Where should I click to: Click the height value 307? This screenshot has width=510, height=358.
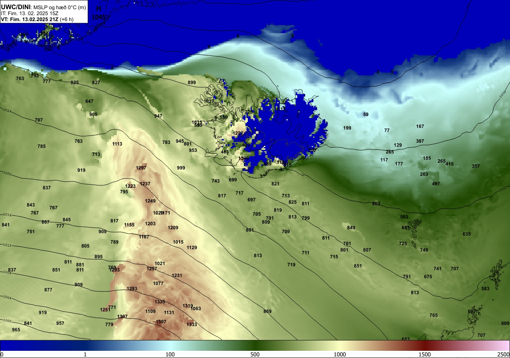[420, 141]
